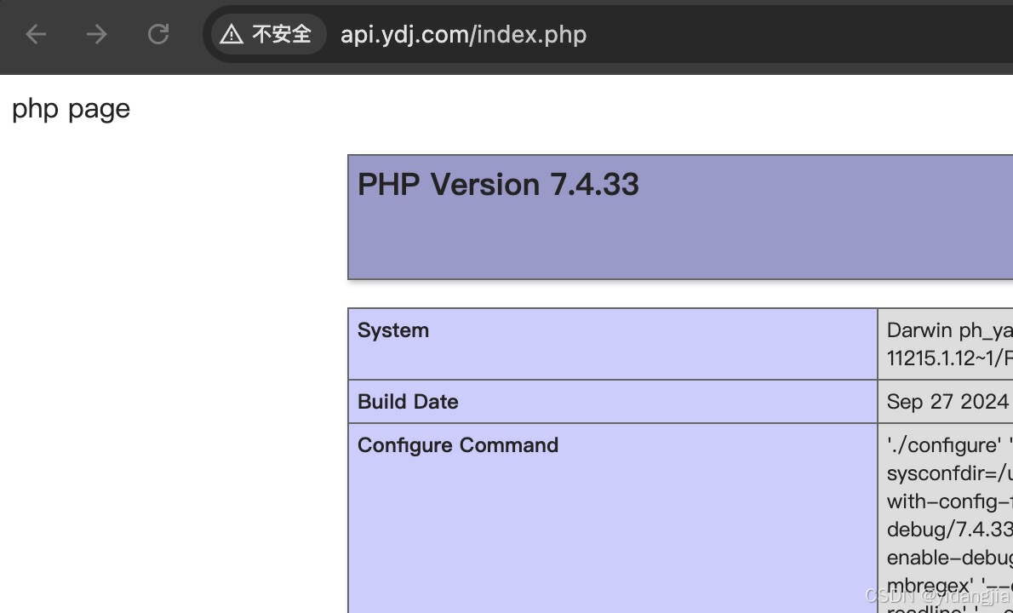Click the forward navigation arrow

[x=96, y=34]
